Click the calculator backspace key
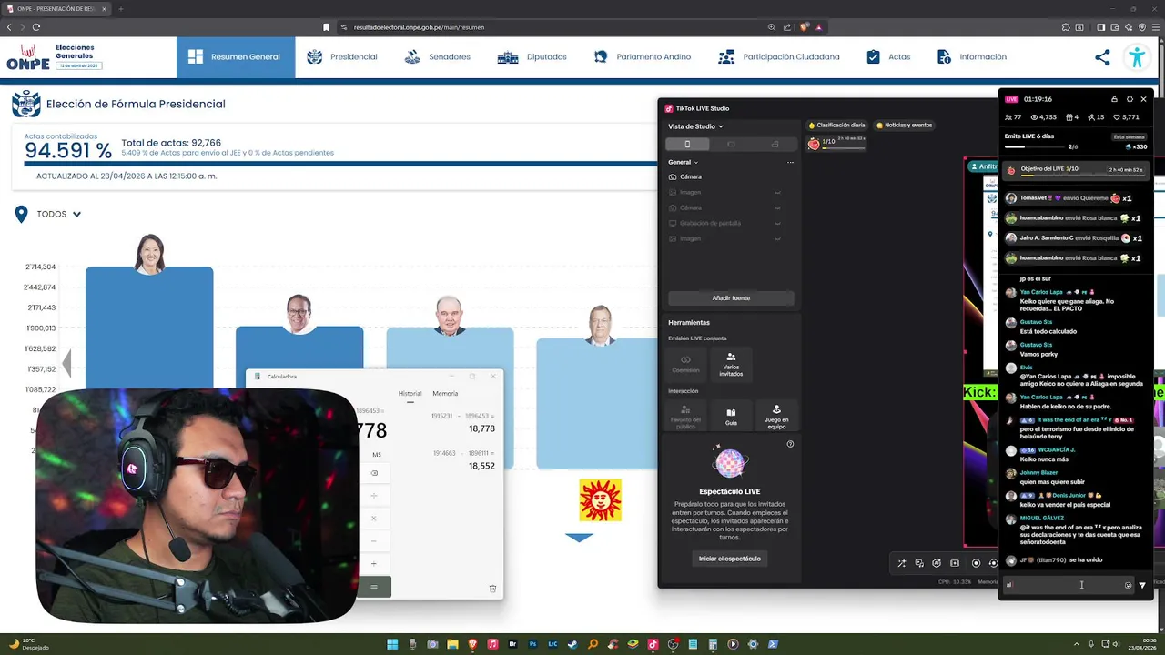Viewport: 1165px width, 655px height. click(374, 473)
